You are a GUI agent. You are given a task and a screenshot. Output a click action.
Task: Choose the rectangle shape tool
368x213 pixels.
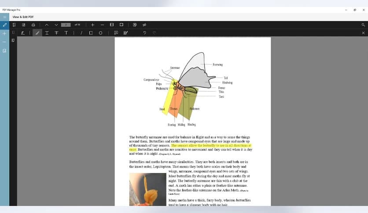[91, 33]
